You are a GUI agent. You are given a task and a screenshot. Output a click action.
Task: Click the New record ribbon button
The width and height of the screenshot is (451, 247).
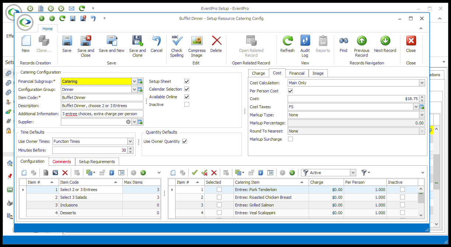pos(26,44)
